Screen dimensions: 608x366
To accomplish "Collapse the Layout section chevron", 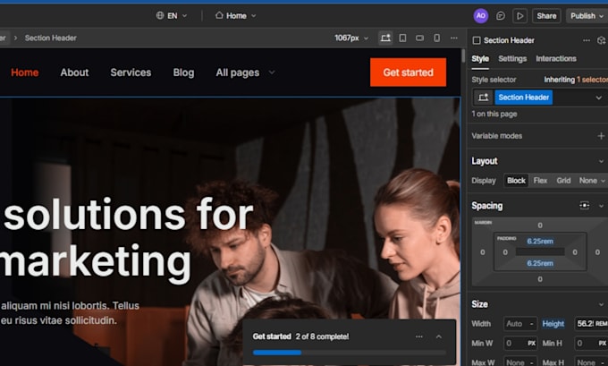I will (601, 161).
